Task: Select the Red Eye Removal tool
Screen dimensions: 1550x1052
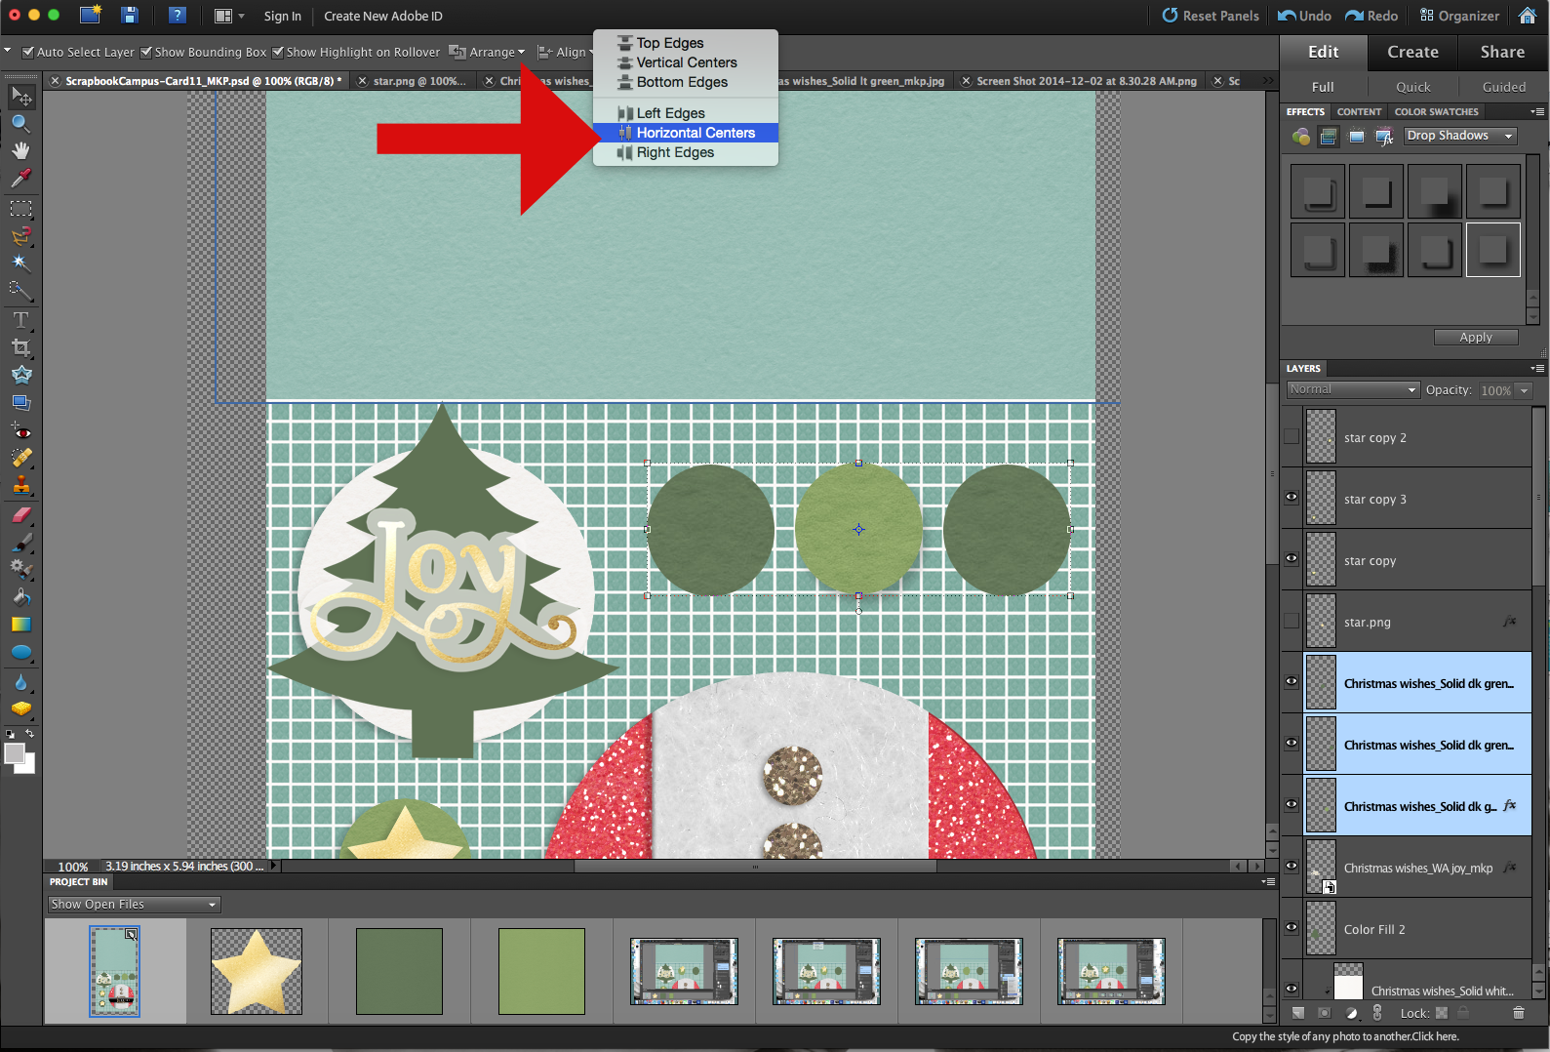Action: point(20,430)
